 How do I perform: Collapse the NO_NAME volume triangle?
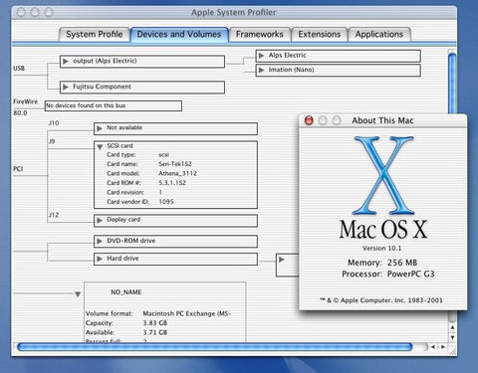[78, 294]
